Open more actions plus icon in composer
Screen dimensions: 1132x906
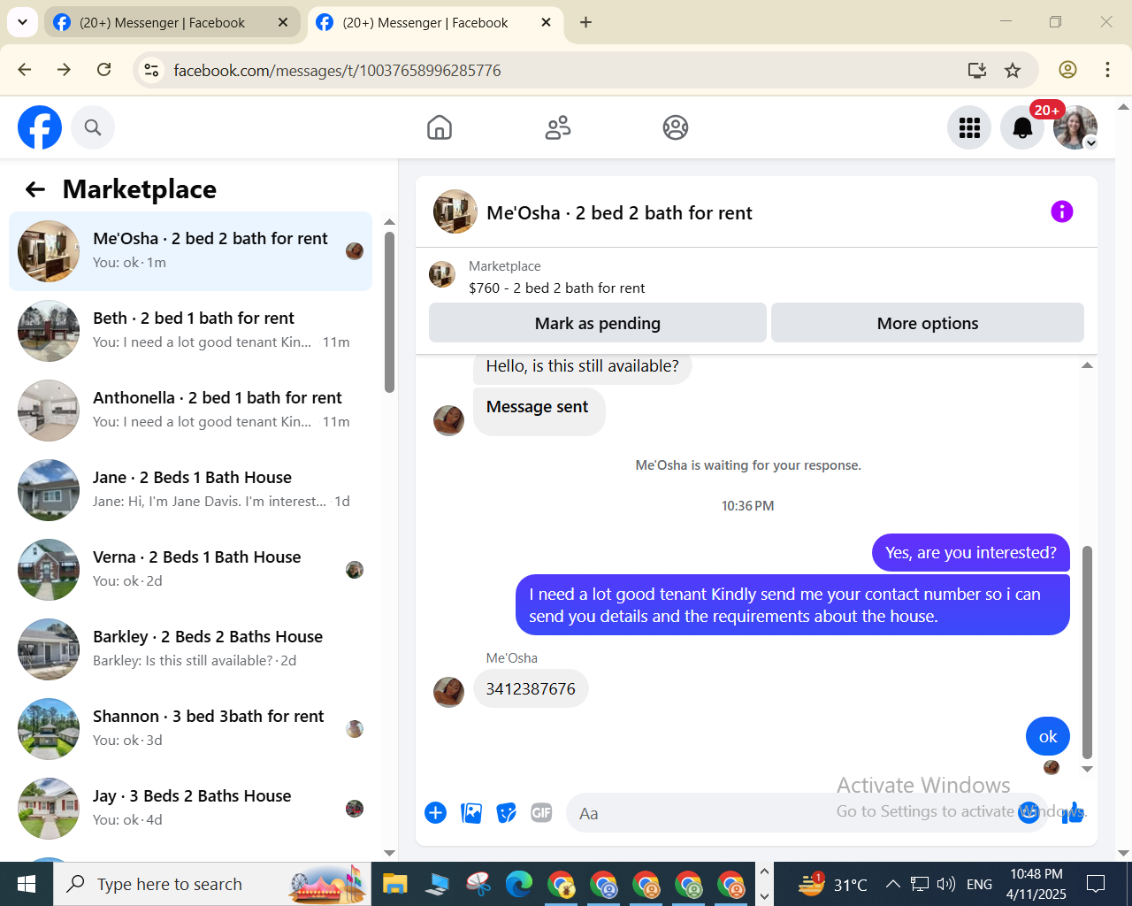[x=435, y=812]
